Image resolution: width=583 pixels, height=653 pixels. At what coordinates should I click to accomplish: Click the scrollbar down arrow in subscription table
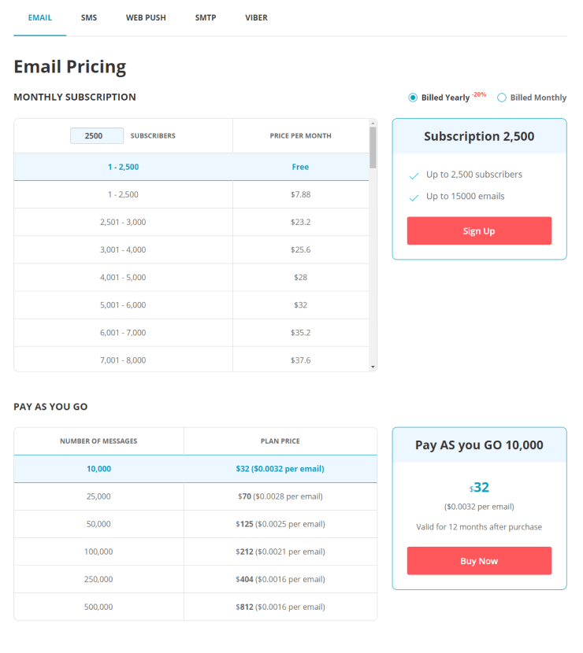(x=373, y=367)
